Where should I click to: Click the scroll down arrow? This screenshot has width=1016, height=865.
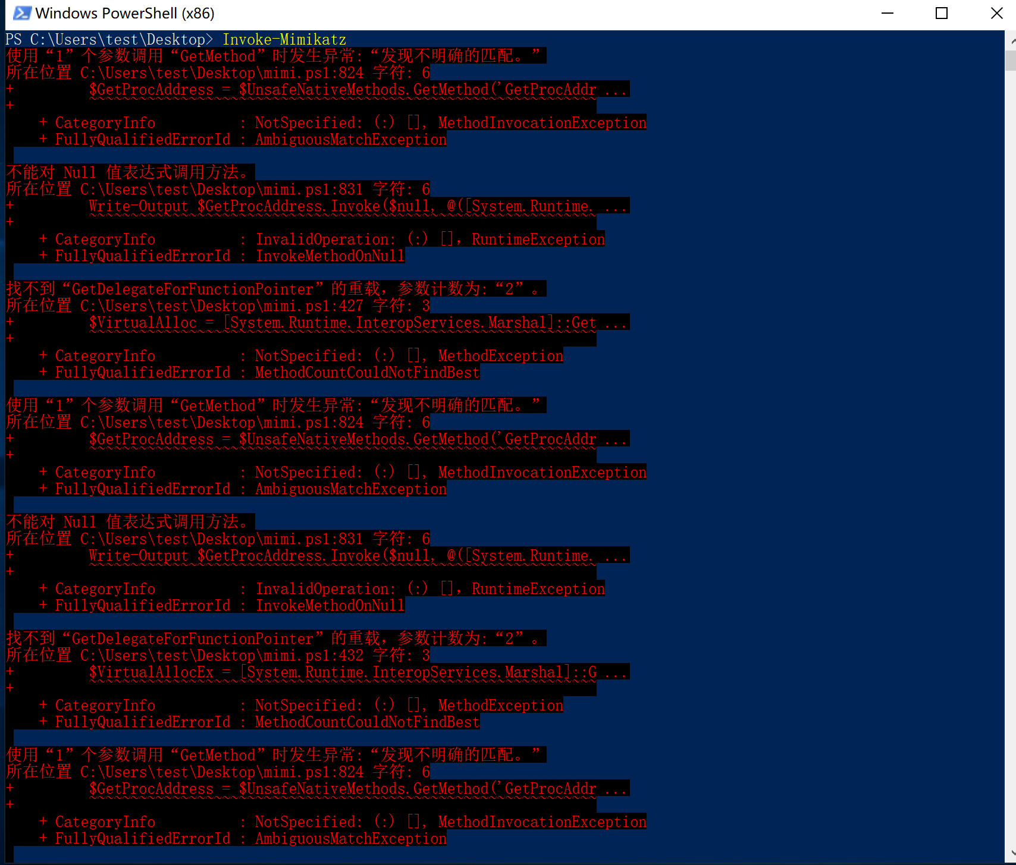[x=1010, y=855]
